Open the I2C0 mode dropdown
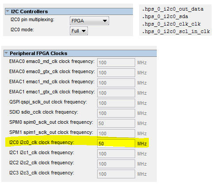 [79, 31]
